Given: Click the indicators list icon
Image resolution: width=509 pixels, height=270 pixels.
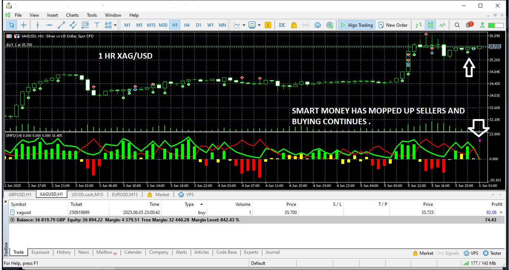Looking at the screenshot, I should (x=252, y=25).
